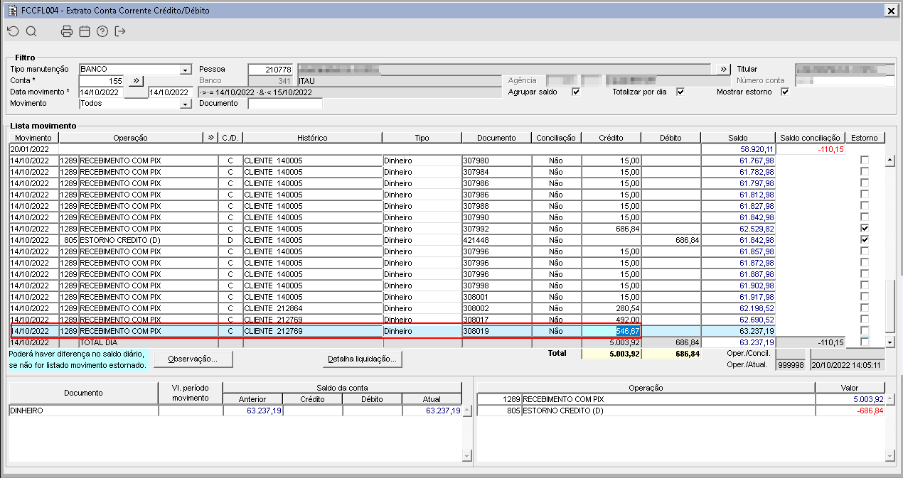Click the end Data movimento field
This screenshot has height=478, width=903.
pos(169,92)
